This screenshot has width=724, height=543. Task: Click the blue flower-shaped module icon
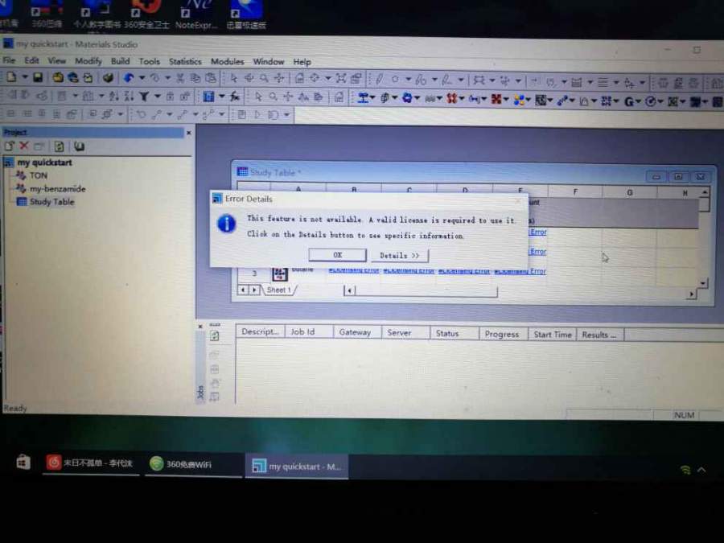407,98
